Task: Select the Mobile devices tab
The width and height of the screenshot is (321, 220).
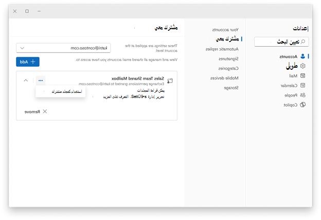Action: [224, 78]
